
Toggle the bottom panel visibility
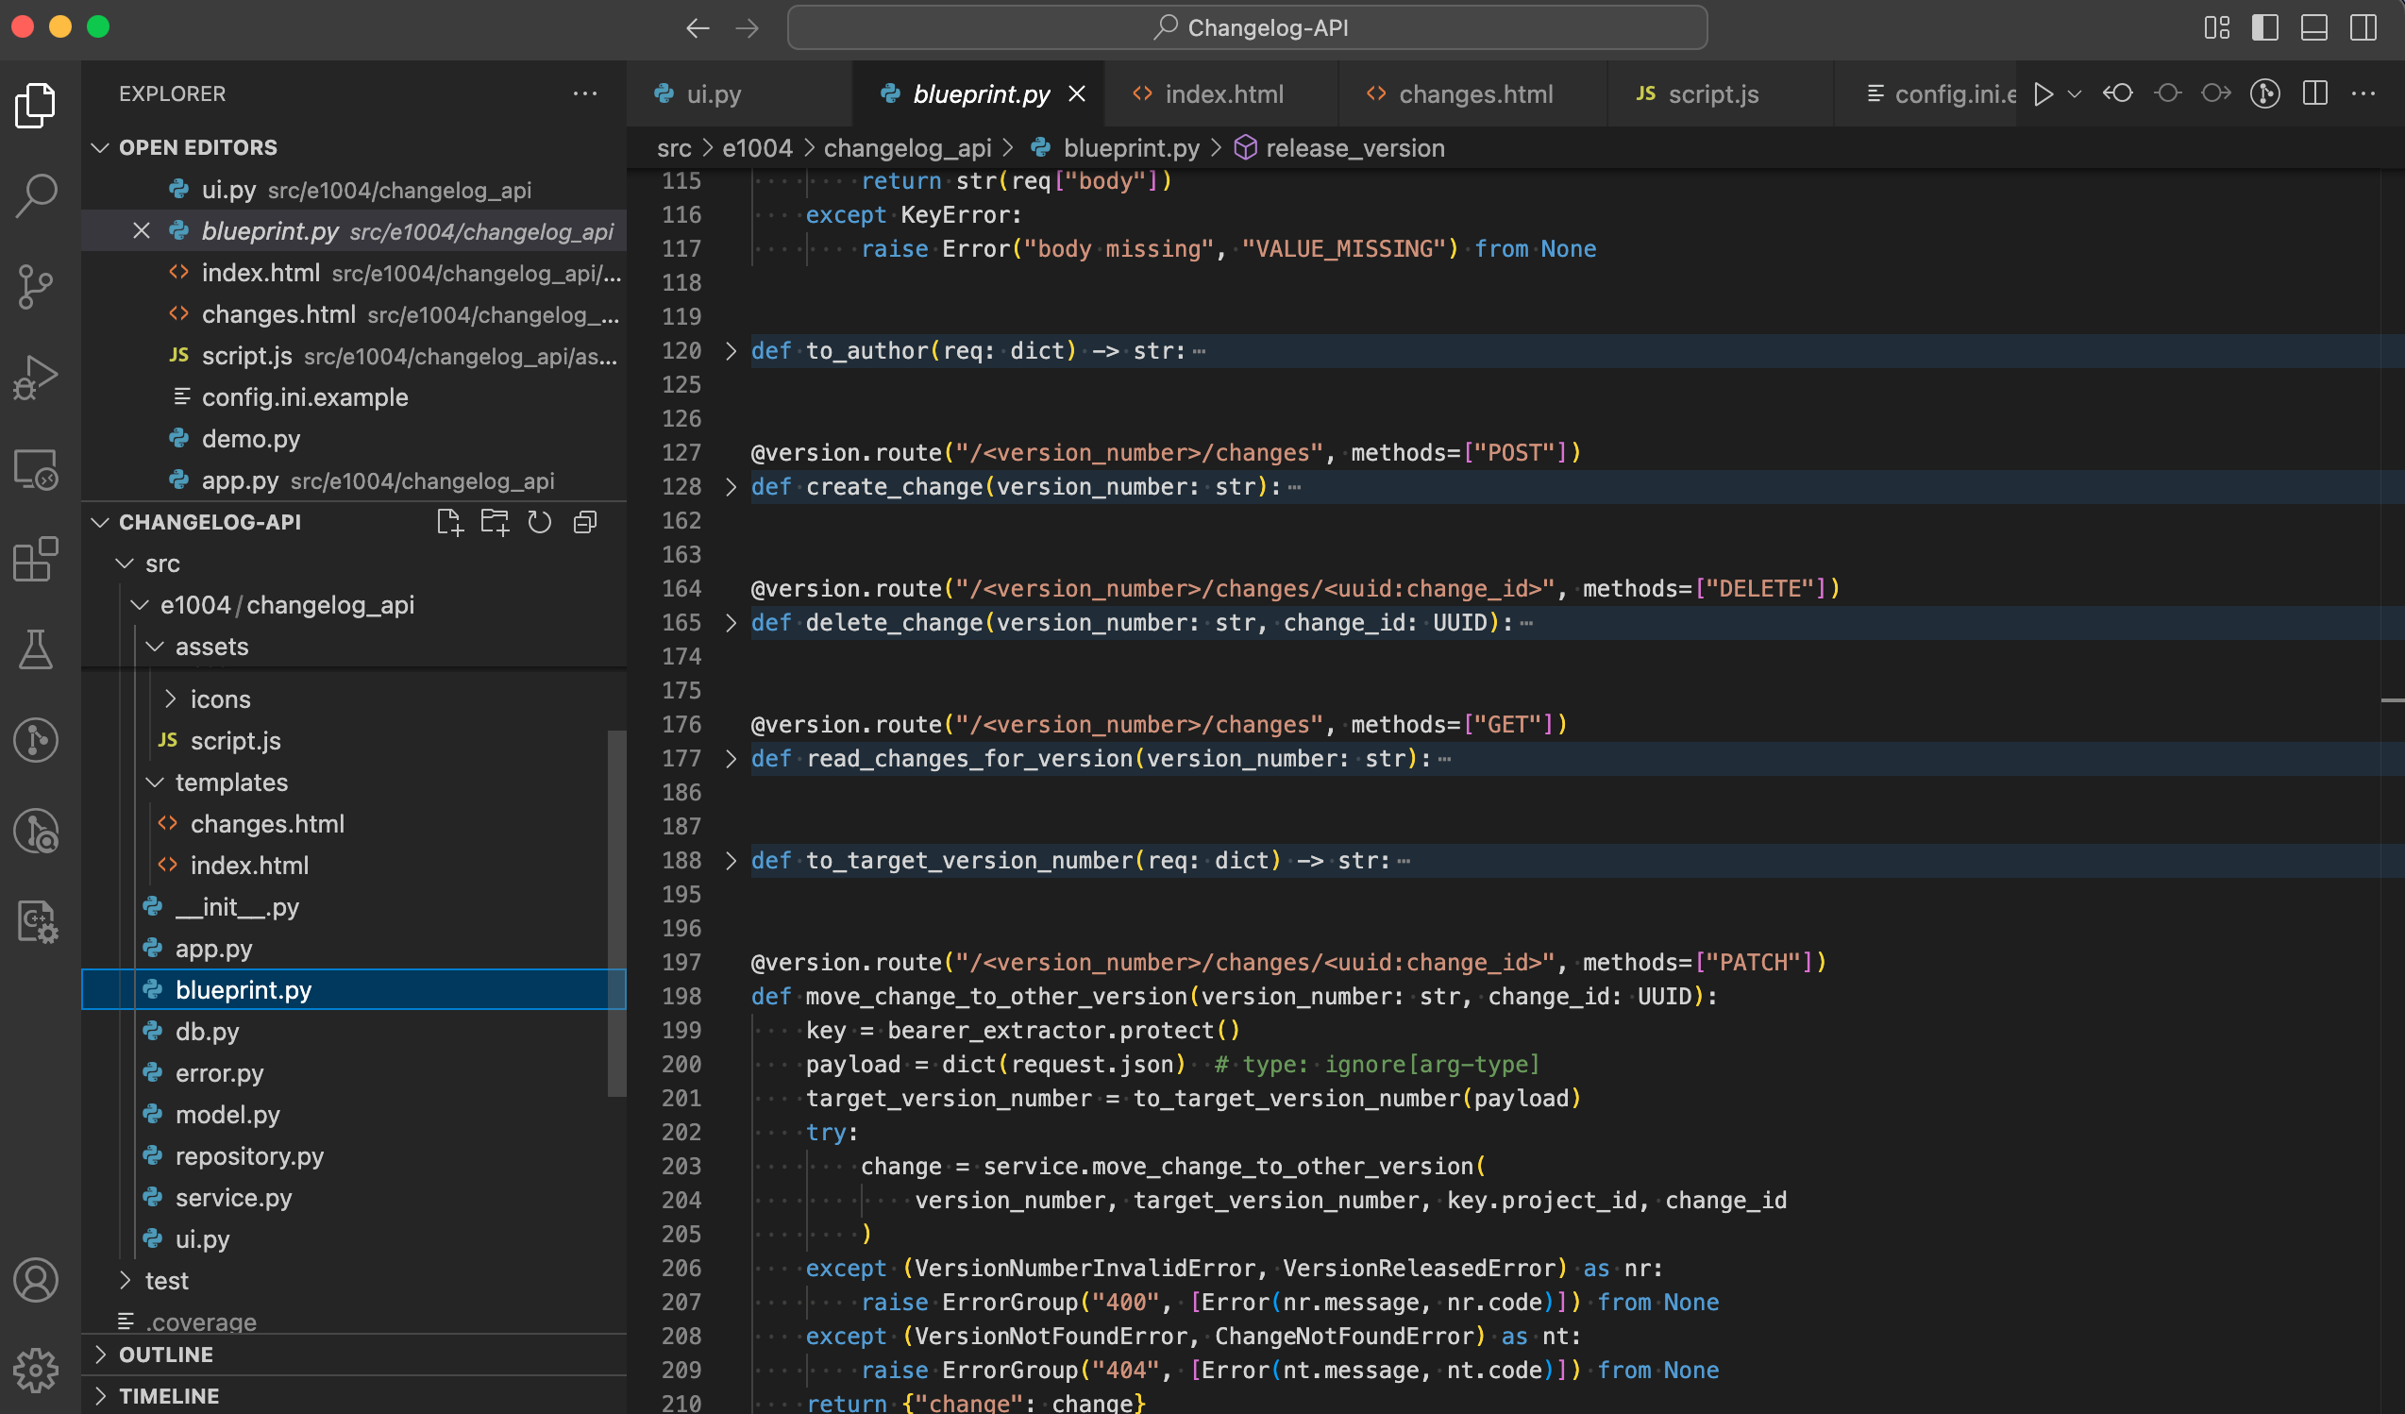[2314, 27]
